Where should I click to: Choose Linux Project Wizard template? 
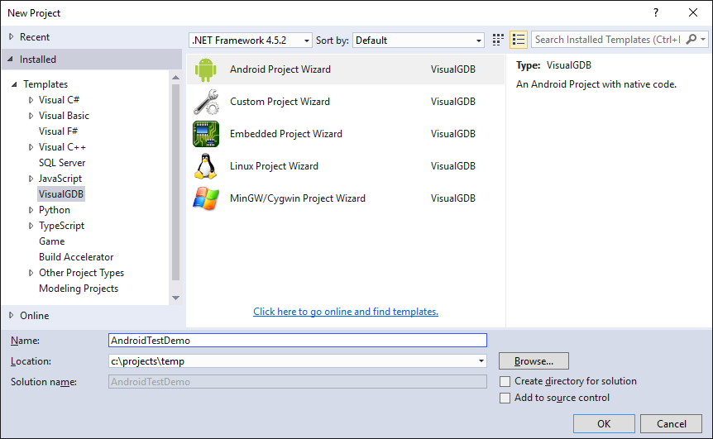[346, 166]
